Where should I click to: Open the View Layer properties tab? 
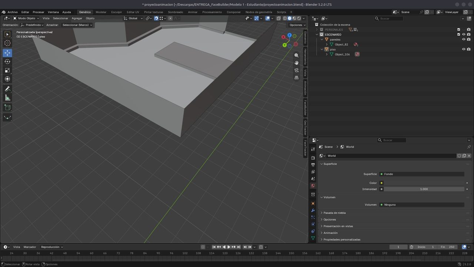click(313, 172)
